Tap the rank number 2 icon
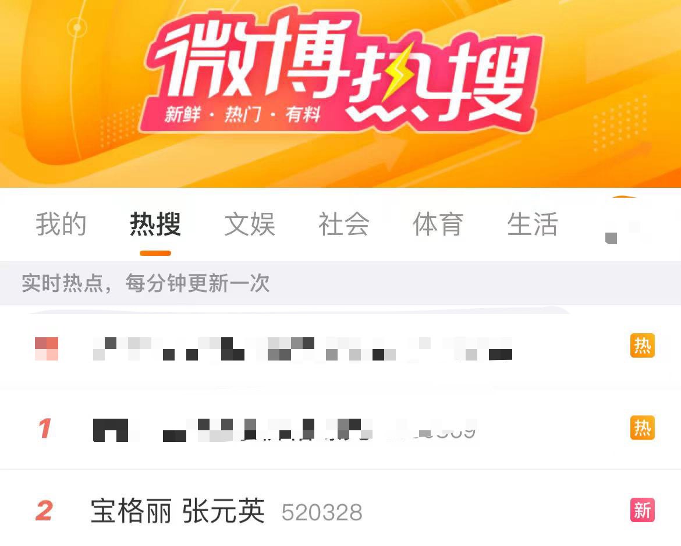This screenshot has width=681, height=546. pyautogui.click(x=44, y=511)
